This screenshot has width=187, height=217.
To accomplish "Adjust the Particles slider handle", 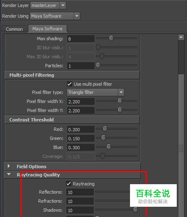I will (x=98, y=65).
